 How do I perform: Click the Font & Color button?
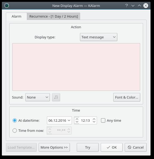point(127,97)
